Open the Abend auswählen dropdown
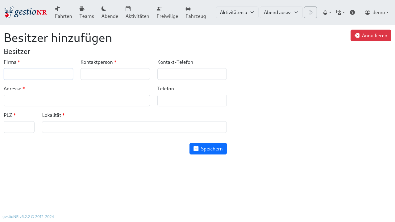 coord(281,12)
